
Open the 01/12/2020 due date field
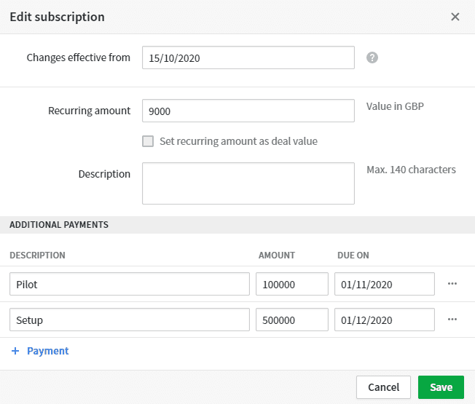click(385, 320)
